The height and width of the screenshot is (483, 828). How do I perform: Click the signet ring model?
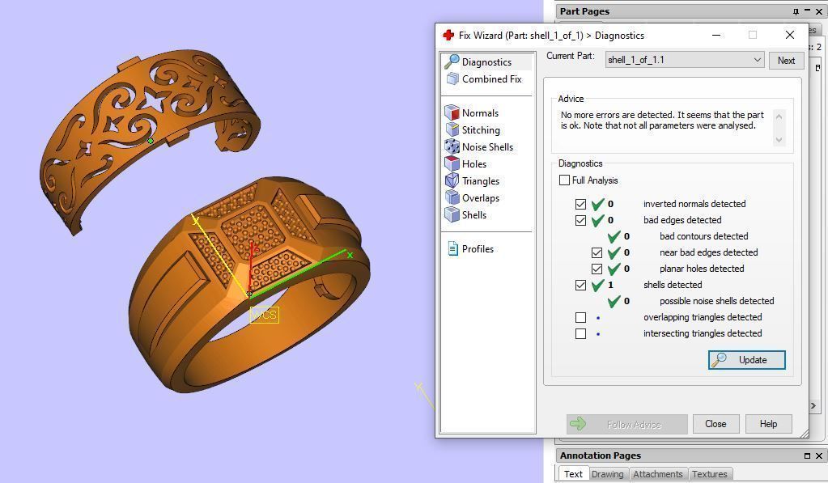click(x=248, y=285)
